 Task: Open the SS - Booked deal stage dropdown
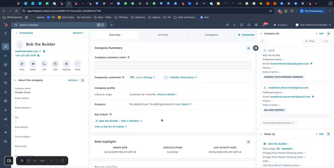[285, 149]
